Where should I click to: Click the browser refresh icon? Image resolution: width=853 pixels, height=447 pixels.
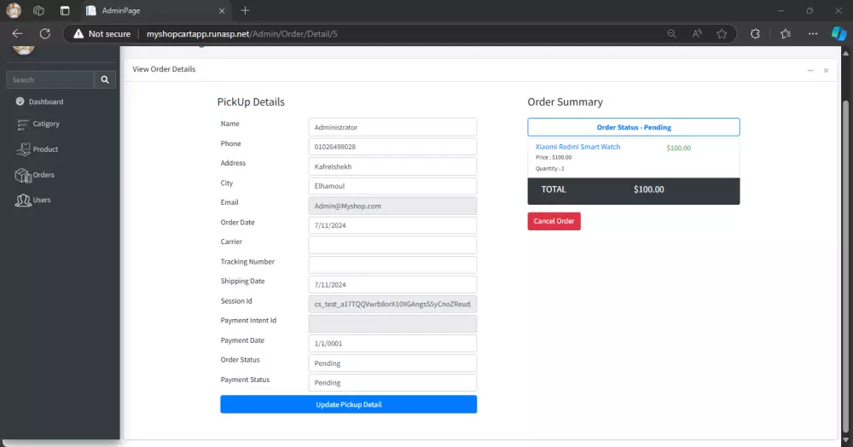(45, 33)
